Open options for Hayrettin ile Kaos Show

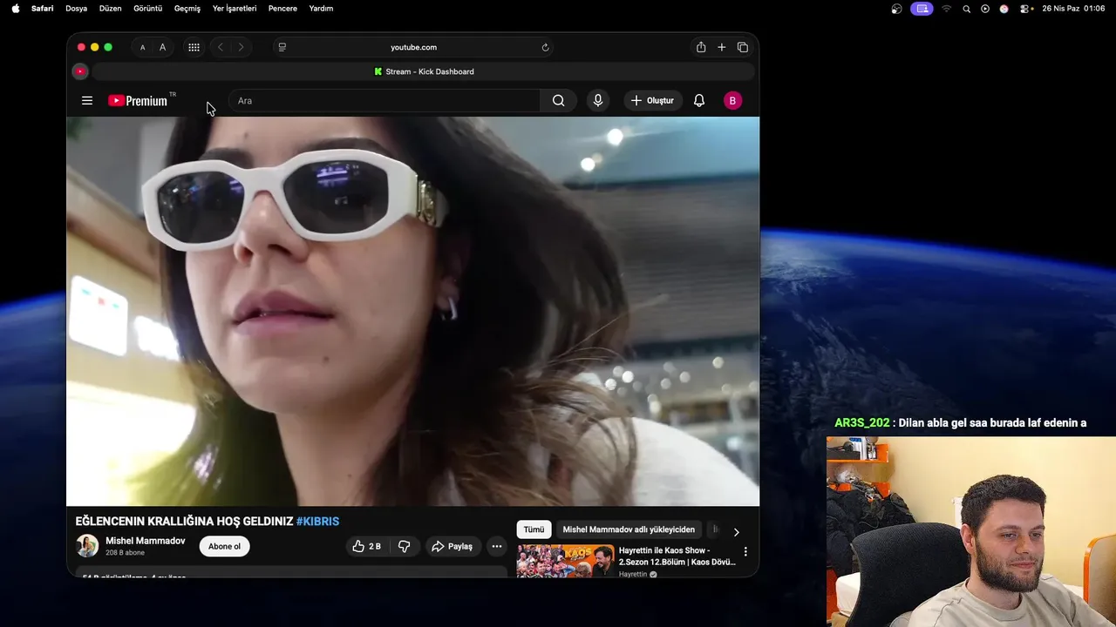745,551
